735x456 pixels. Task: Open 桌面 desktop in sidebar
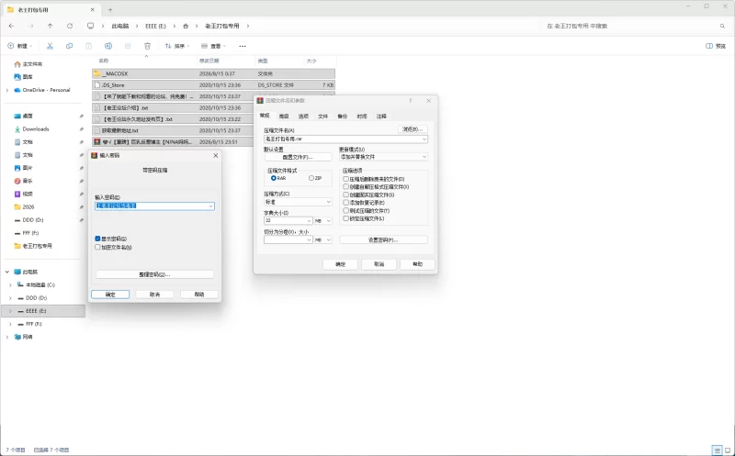coord(24,116)
